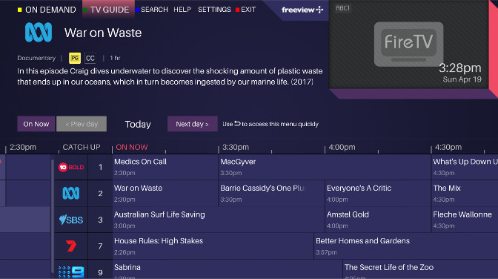
Task: Open the HELP menu item
Action: (182, 10)
